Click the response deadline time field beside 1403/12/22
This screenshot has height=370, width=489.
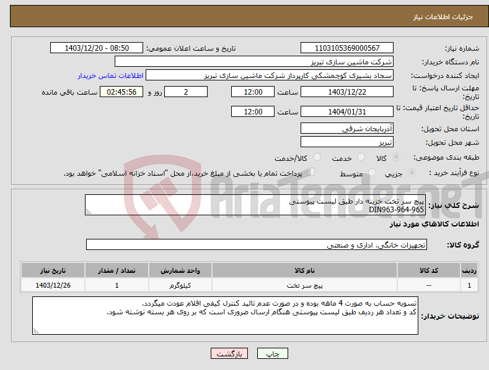coord(253,92)
